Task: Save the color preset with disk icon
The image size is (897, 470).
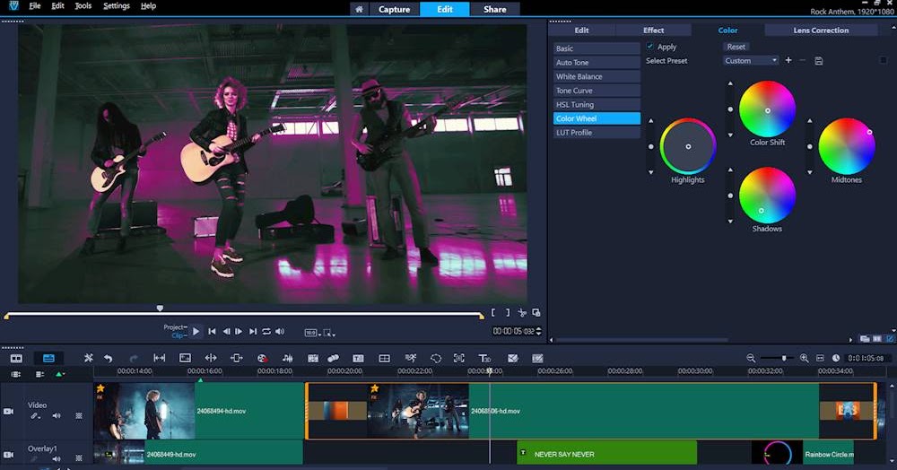Action: pyautogui.click(x=819, y=60)
